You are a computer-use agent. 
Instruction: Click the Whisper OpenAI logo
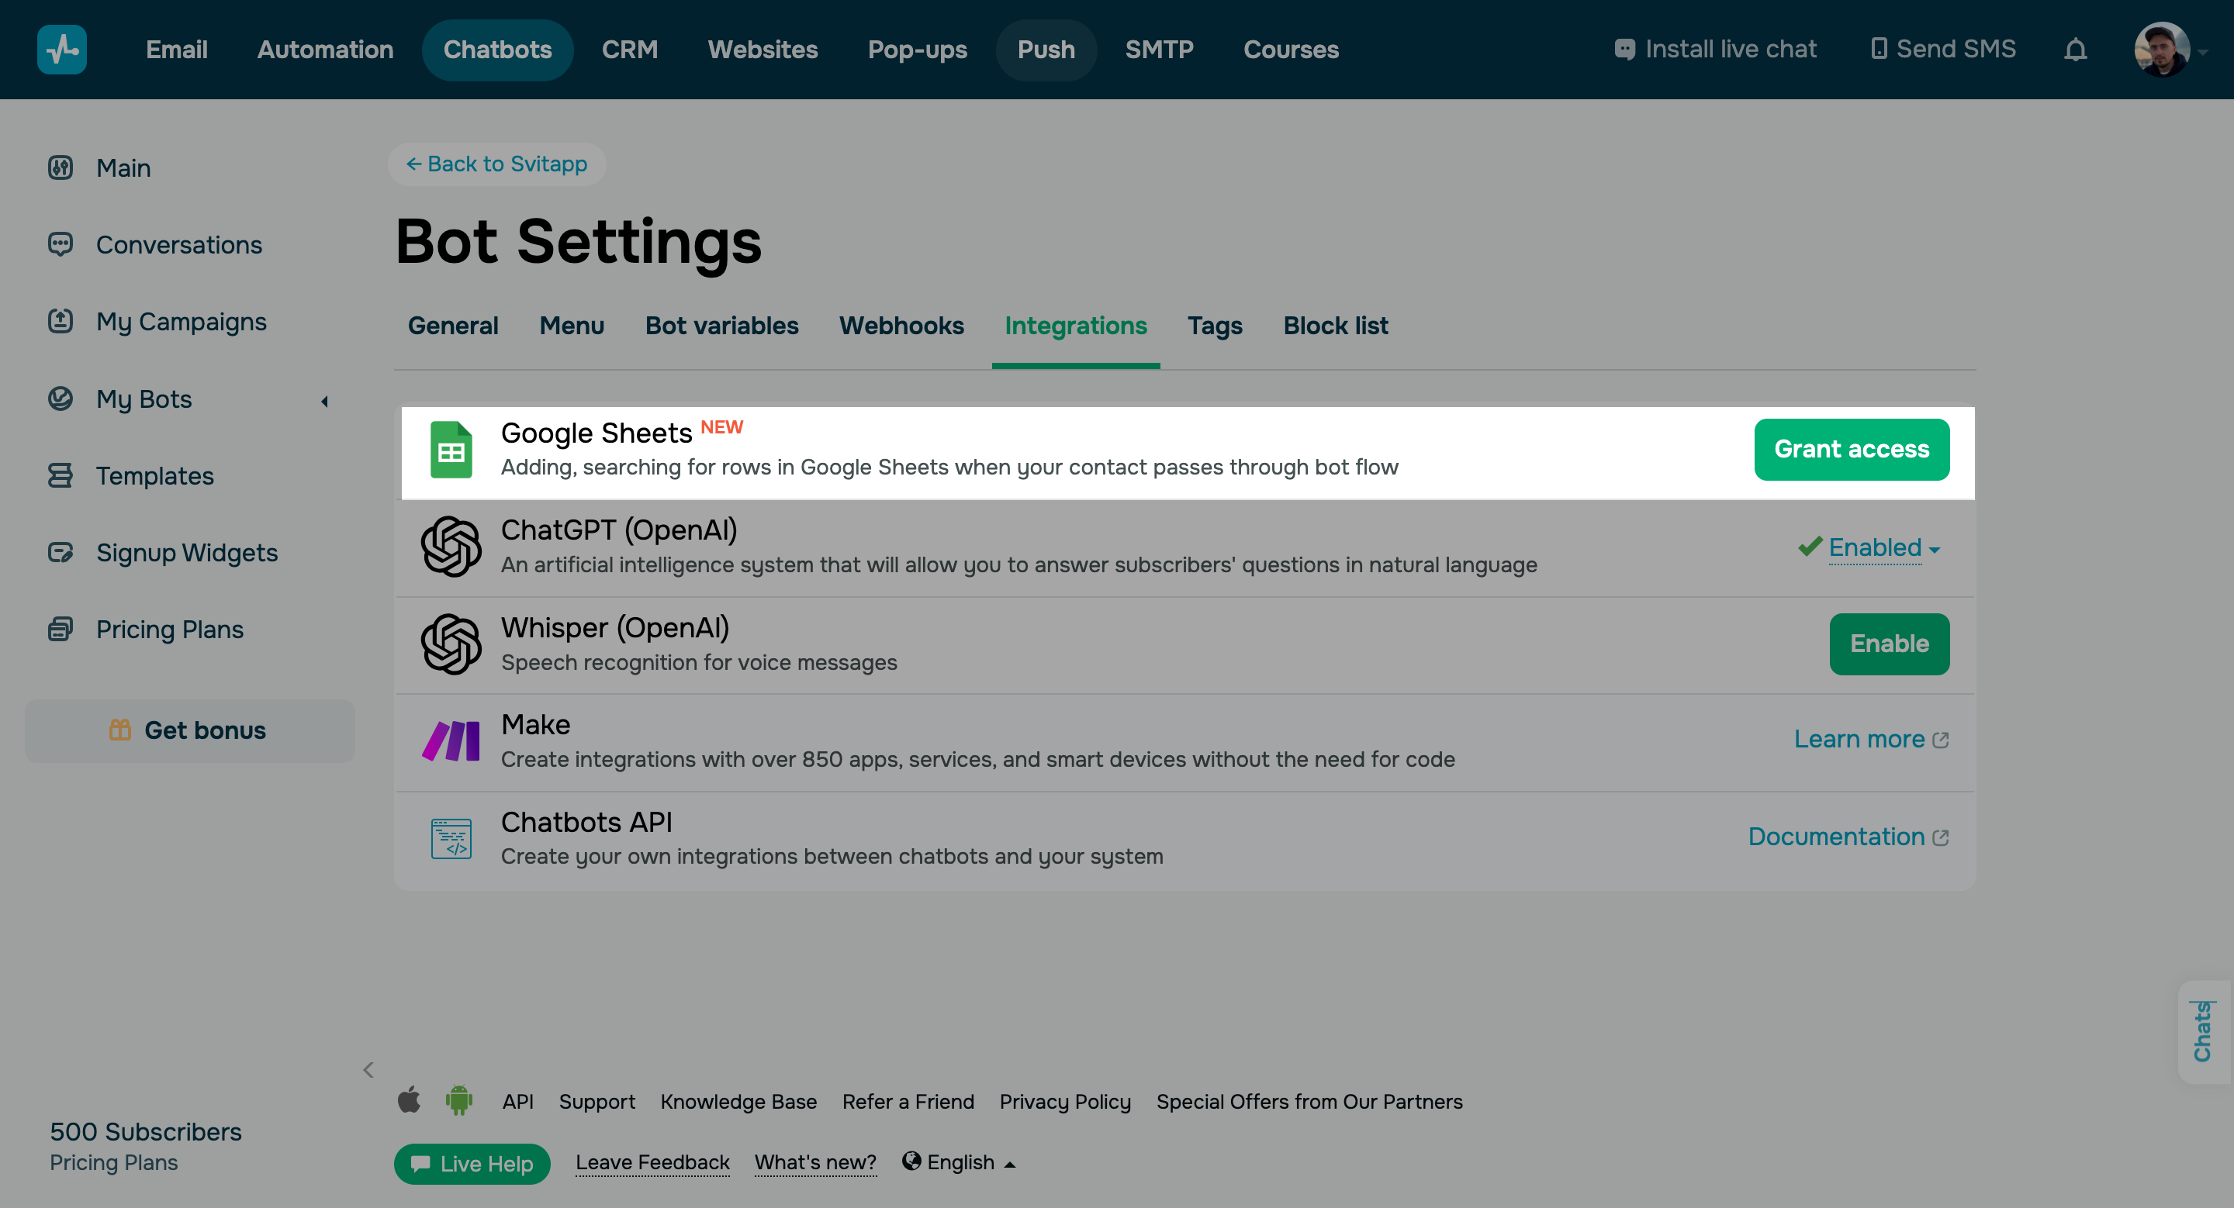[x=451, y=644]
